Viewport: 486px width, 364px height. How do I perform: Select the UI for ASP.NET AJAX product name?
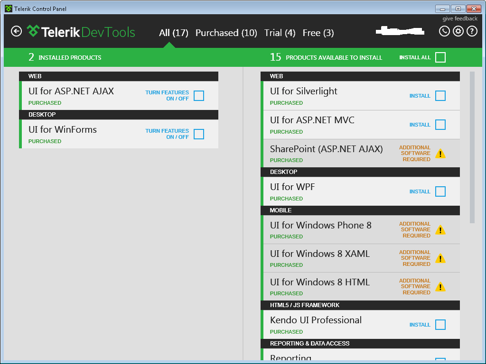click(71, 91)
